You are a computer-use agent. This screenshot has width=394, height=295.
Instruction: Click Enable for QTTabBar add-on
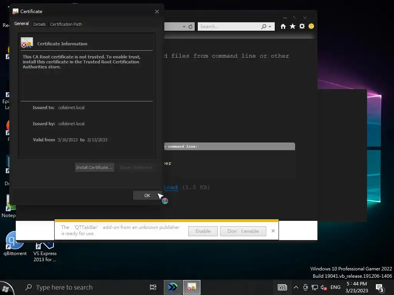click(x=203, y=231)
